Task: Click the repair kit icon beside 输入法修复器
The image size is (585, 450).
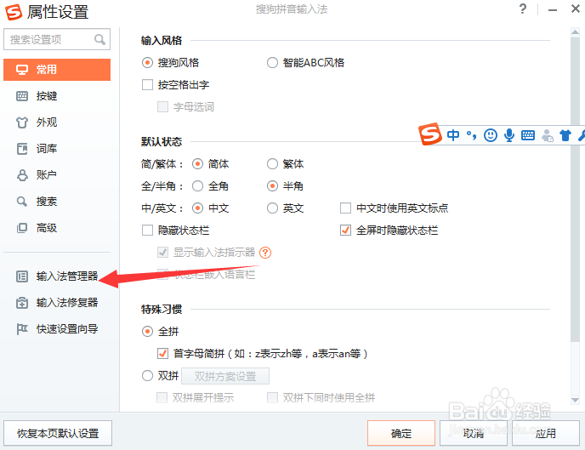Action: click(x=22, y=303)
